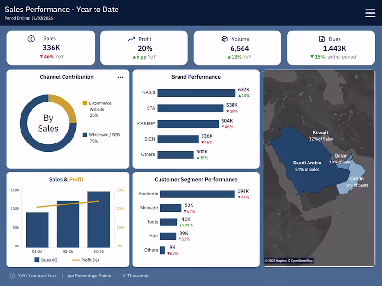
Task: Click the 6% of Sales Oman label
Action: click(x=357, y=185)
